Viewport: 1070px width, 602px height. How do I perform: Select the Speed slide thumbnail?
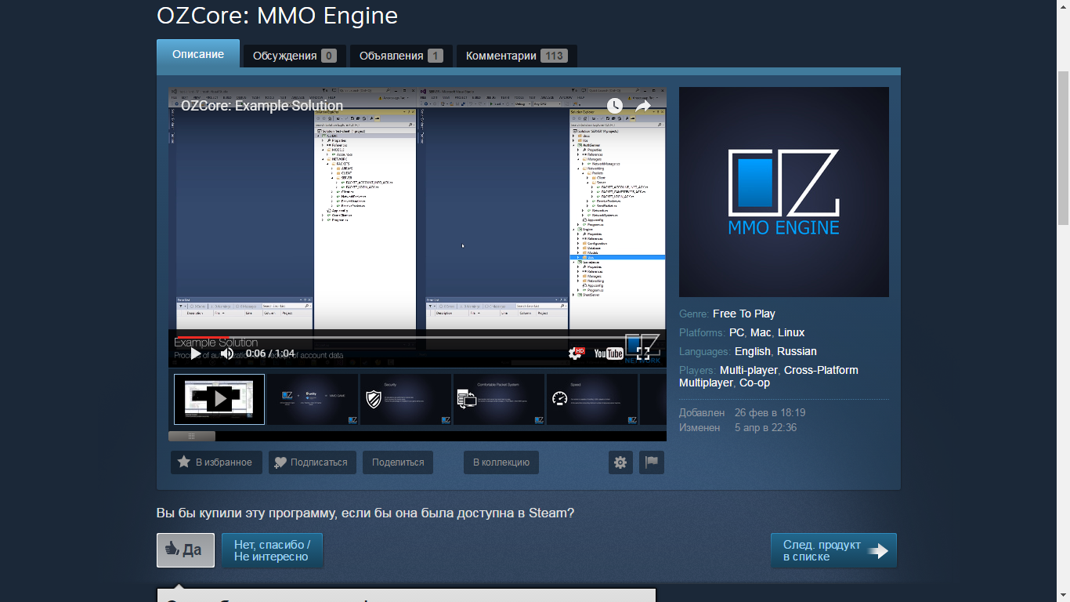[x=592, y=400]
